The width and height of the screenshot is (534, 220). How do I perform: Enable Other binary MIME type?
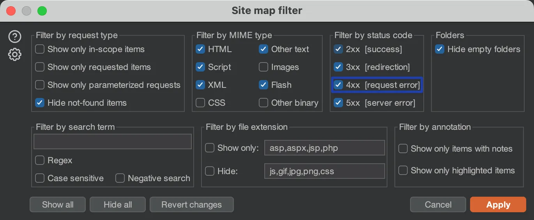263,103
